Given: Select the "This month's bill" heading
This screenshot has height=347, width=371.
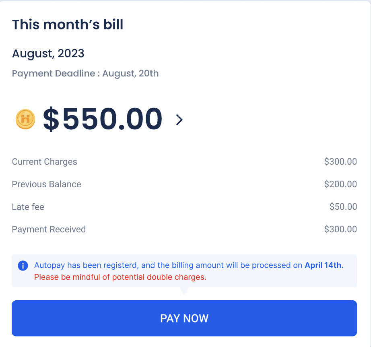Looking at the screenshot, I should [68, 25].
